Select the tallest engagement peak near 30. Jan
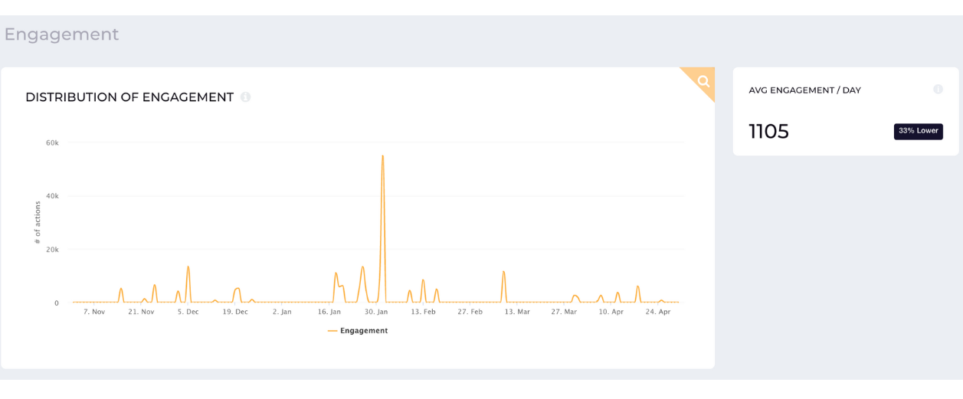Viewport: 963px width, 399px height. click(382, 156)
